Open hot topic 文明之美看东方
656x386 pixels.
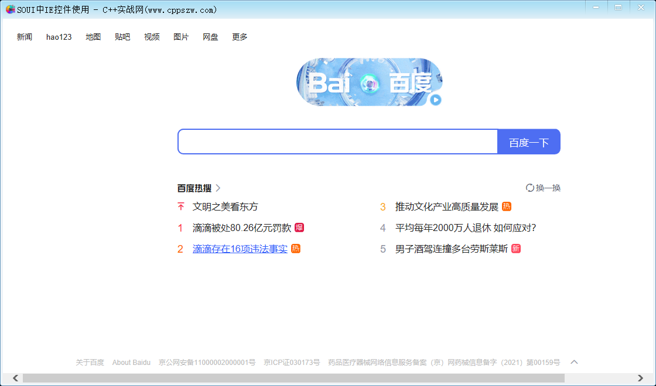pyautogui.click(x=225, y=206)
